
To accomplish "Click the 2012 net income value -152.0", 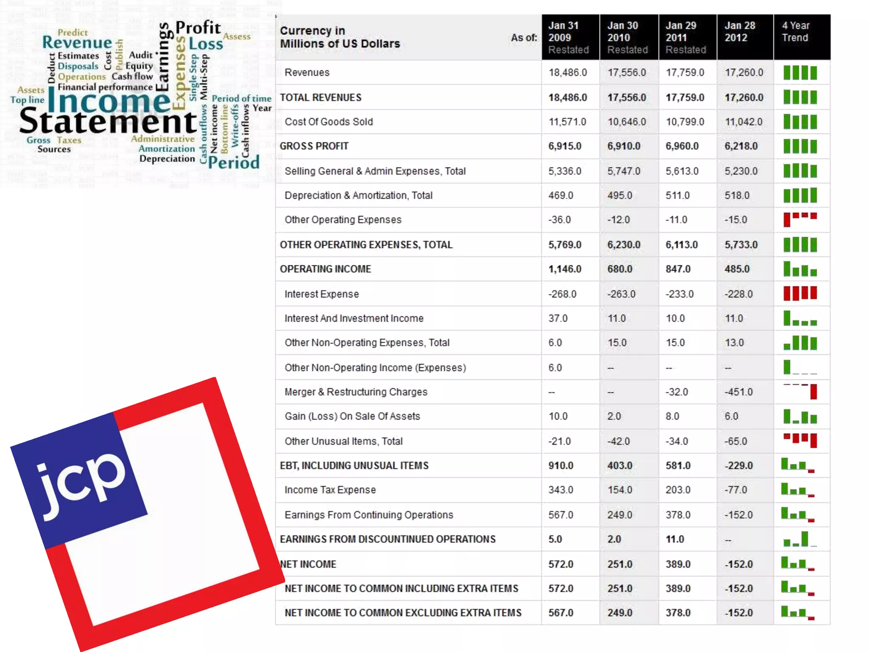I will click(x=739, y=564).
